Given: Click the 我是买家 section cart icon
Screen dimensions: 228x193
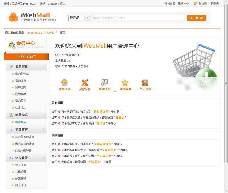Looking at the screenshot, I should pos(11,67).
